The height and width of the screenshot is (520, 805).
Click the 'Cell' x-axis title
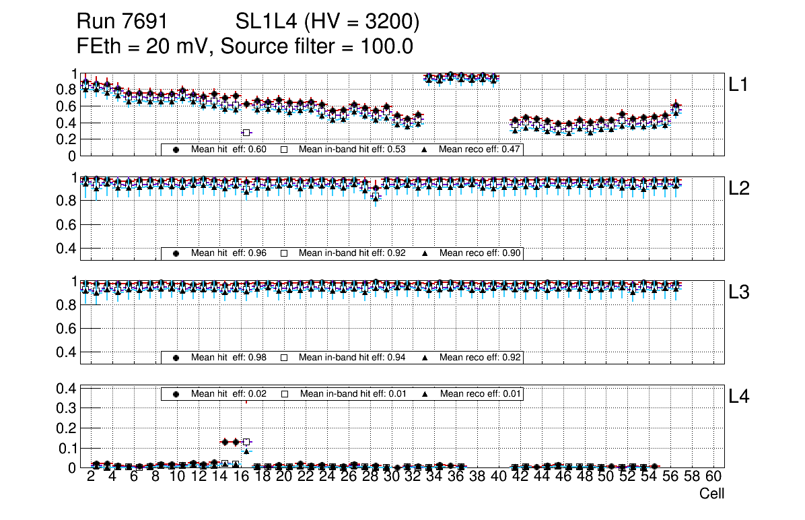[711, 494]
